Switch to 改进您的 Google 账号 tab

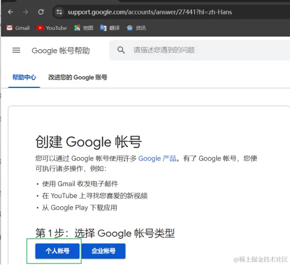point(77,77)
